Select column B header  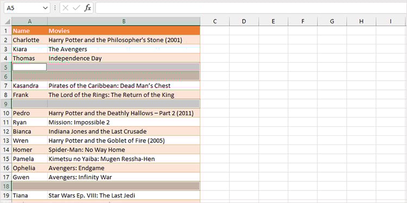[124, 22]
